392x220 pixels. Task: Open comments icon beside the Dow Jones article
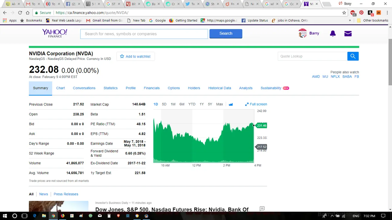(x=262, y=209)
